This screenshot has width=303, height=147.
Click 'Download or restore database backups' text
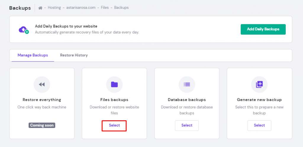coord(187,110)
